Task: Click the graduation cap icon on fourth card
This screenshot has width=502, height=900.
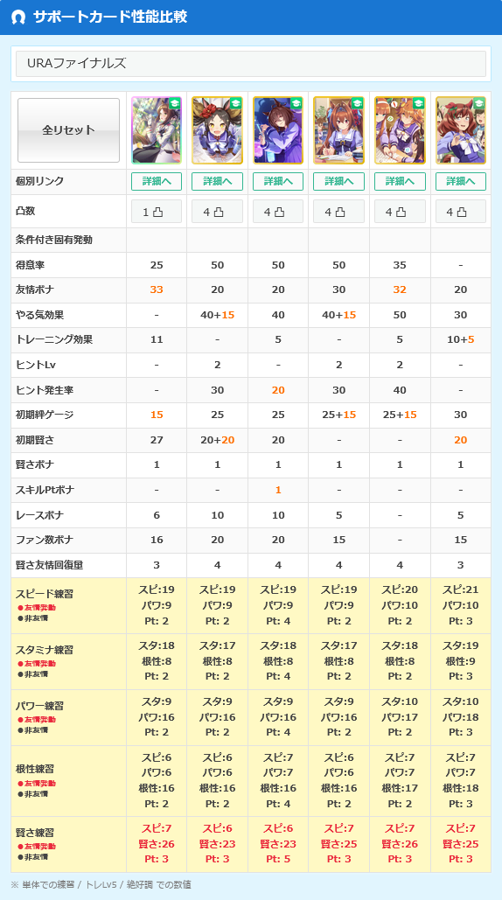Action: coord(357,103)
